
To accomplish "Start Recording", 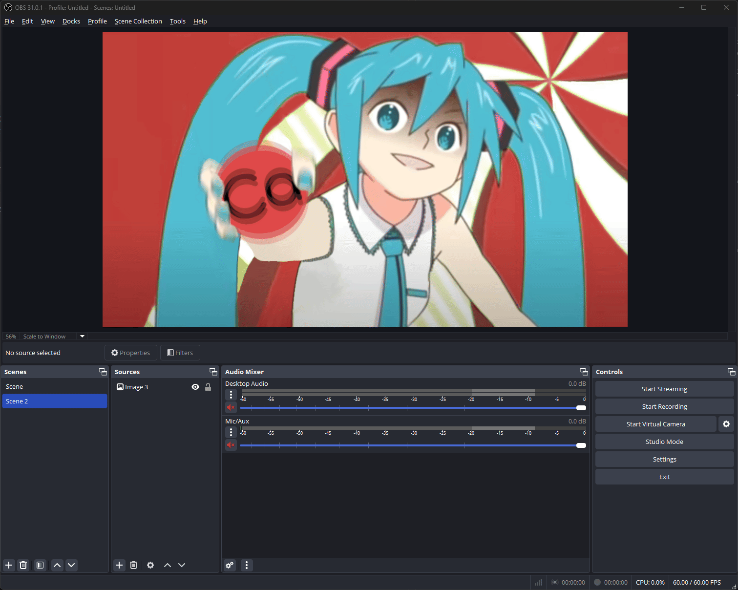I will coord(664,406).
